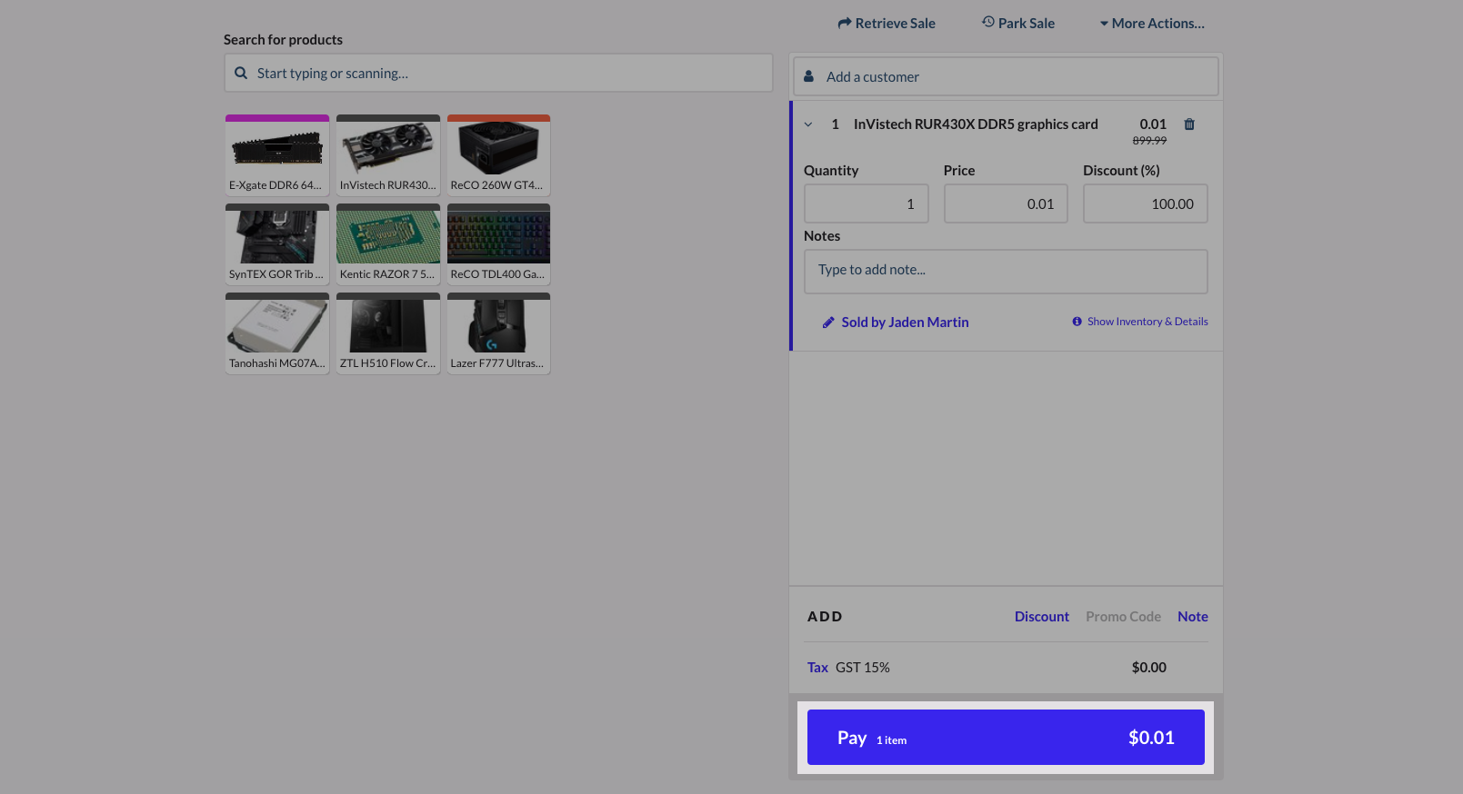The image size is (1463, 794).
Task: Select the ReCO 260W GT4 product tile
Action: [498, 154]
